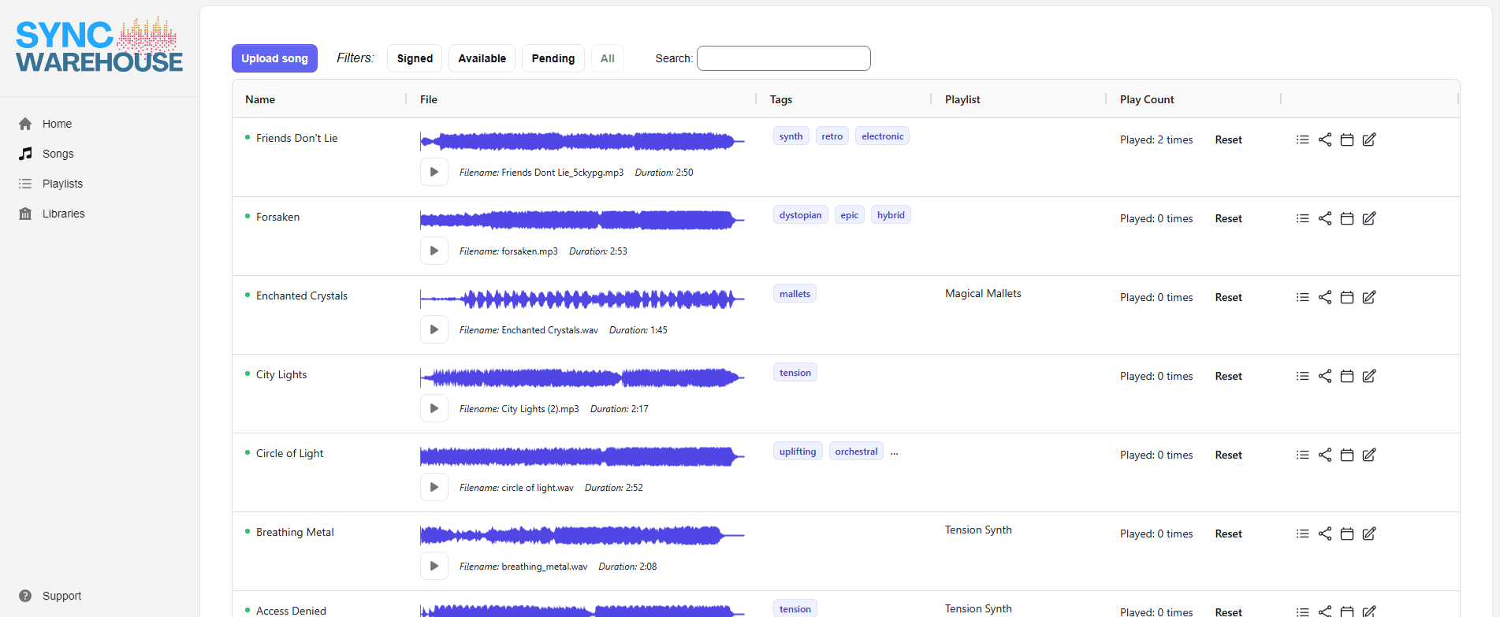Screen dimensions: 1500x617
Task: Seek in Enchanted Crystals waveform
Action: pos(583,299)
